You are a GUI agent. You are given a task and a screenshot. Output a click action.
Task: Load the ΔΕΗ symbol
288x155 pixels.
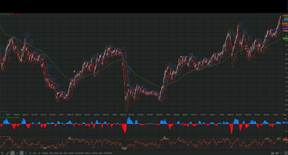click(x=65, y=153)
